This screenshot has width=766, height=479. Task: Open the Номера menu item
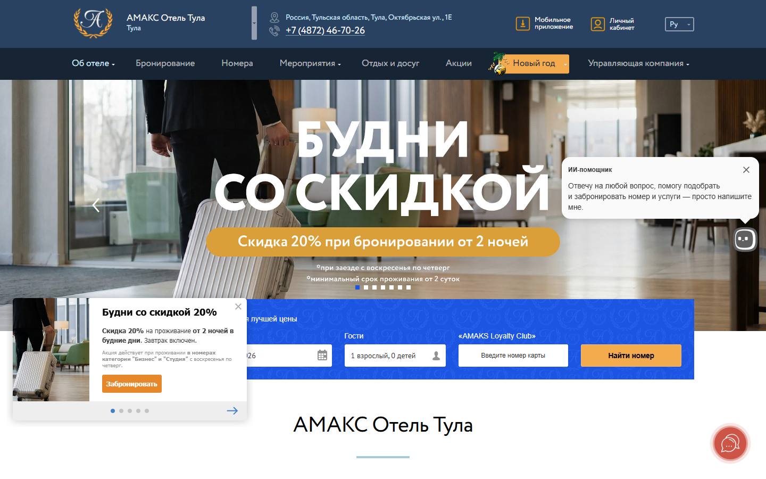[x=237, y=63]
